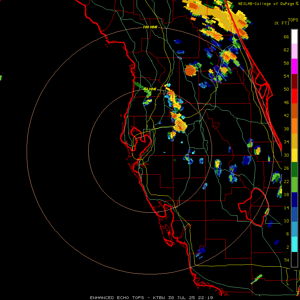Pick the dark red maroon legend swatch

tap(294, 81)
